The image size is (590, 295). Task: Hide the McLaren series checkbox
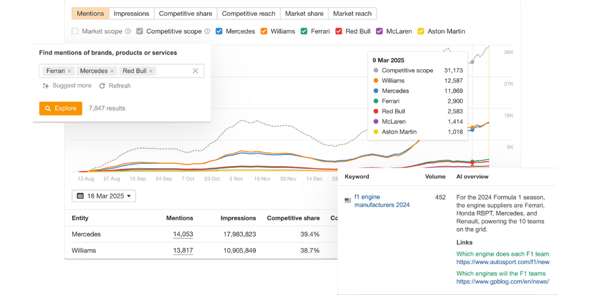click(380, 31)
